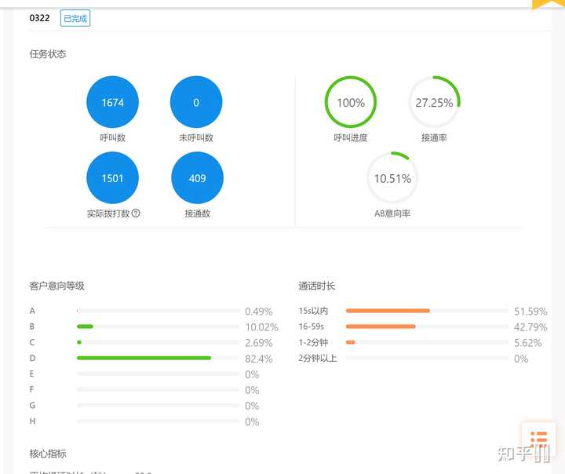The width and height of the screenshot is (565, 474).
Task: Click the 2分钟以上 empty duration bar
Action: tap(427, 358)
